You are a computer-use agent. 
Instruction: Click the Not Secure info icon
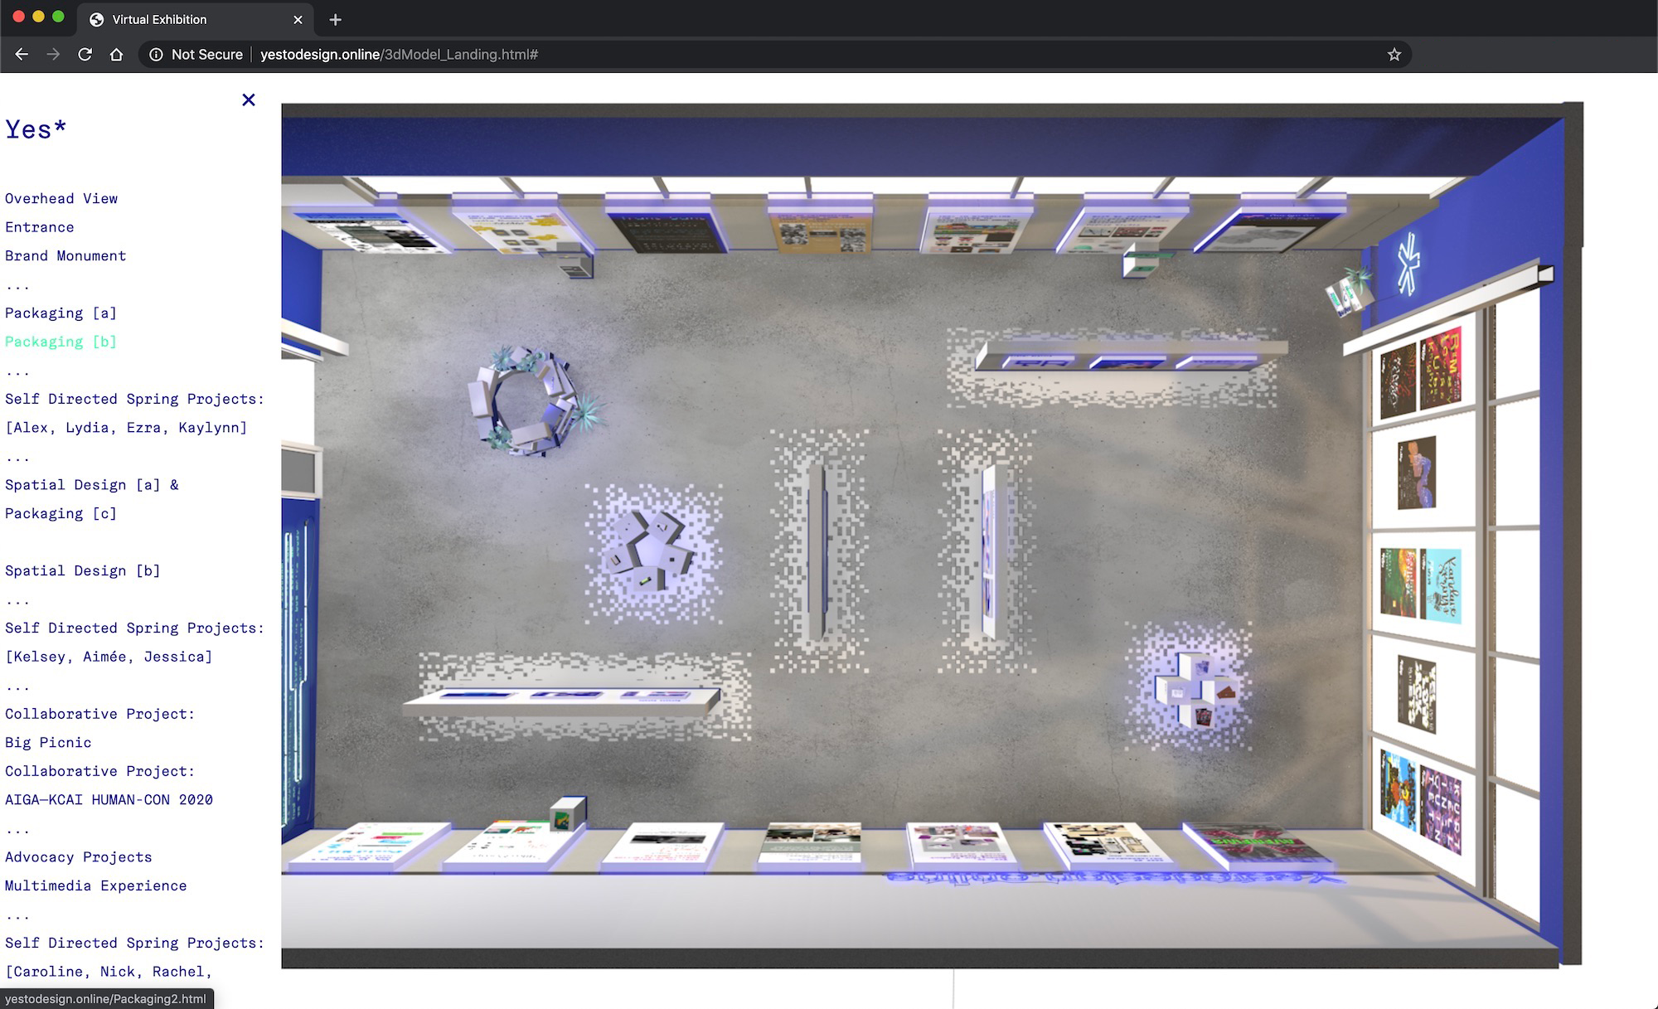(x=156, y=55)
